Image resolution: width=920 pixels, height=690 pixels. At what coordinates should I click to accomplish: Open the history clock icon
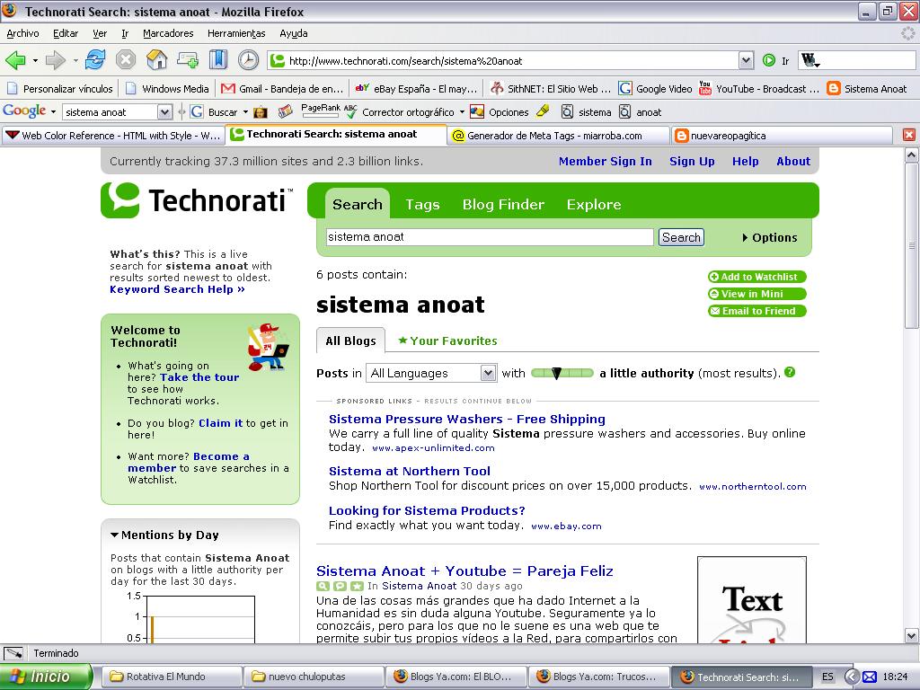(x=248, y=60)
